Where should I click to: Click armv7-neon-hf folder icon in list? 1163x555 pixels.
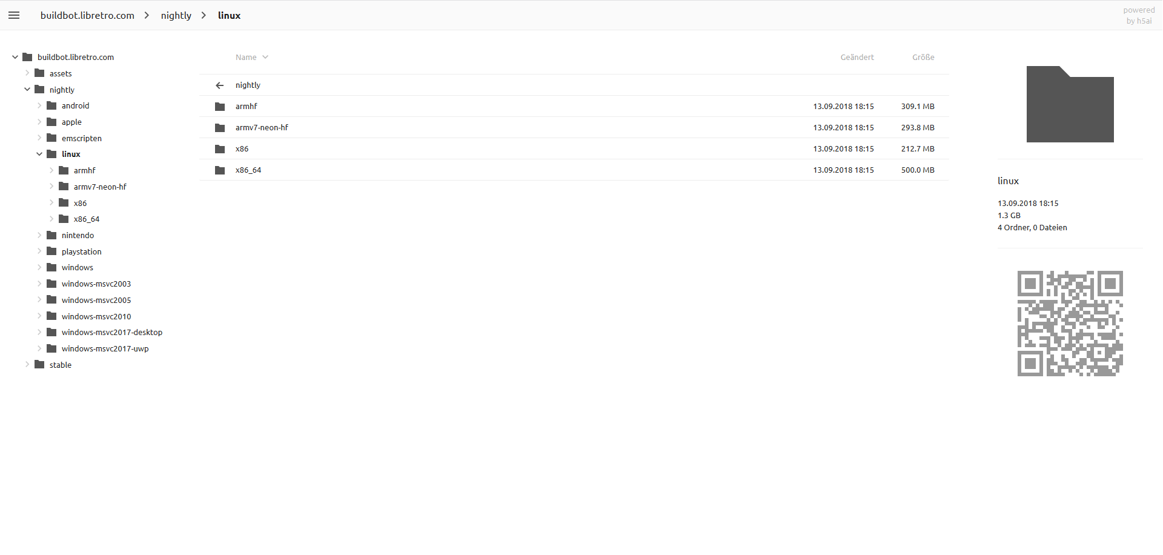click(x=220, y=128)
